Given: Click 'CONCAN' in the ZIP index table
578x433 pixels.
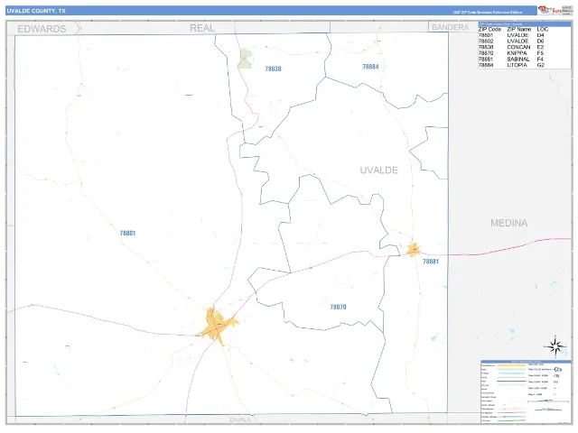Looking at the screenshot, I should point(518,47).
